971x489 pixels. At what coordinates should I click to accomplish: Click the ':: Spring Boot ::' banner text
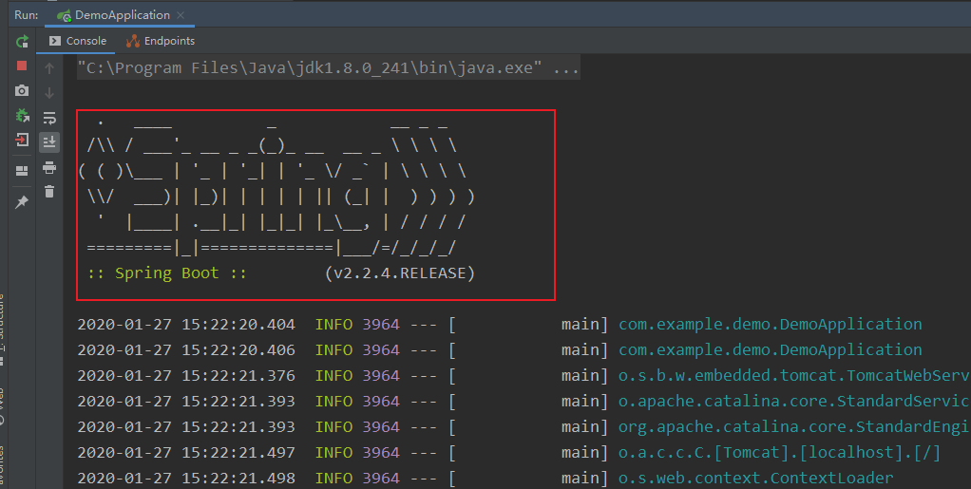[167, 273]
